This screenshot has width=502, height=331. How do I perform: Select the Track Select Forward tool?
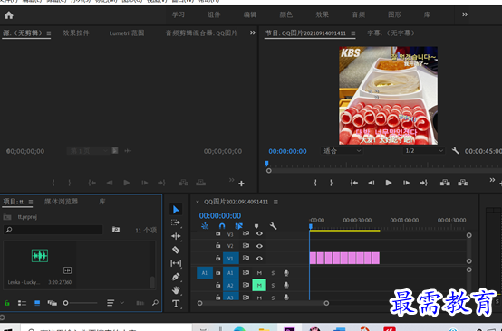(176, 222)
